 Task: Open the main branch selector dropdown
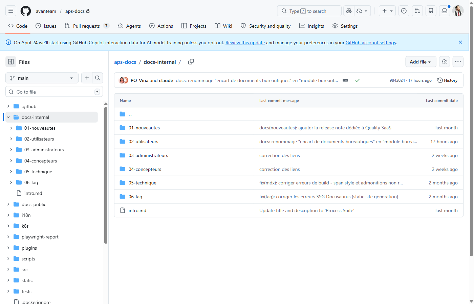coord(42,78)
